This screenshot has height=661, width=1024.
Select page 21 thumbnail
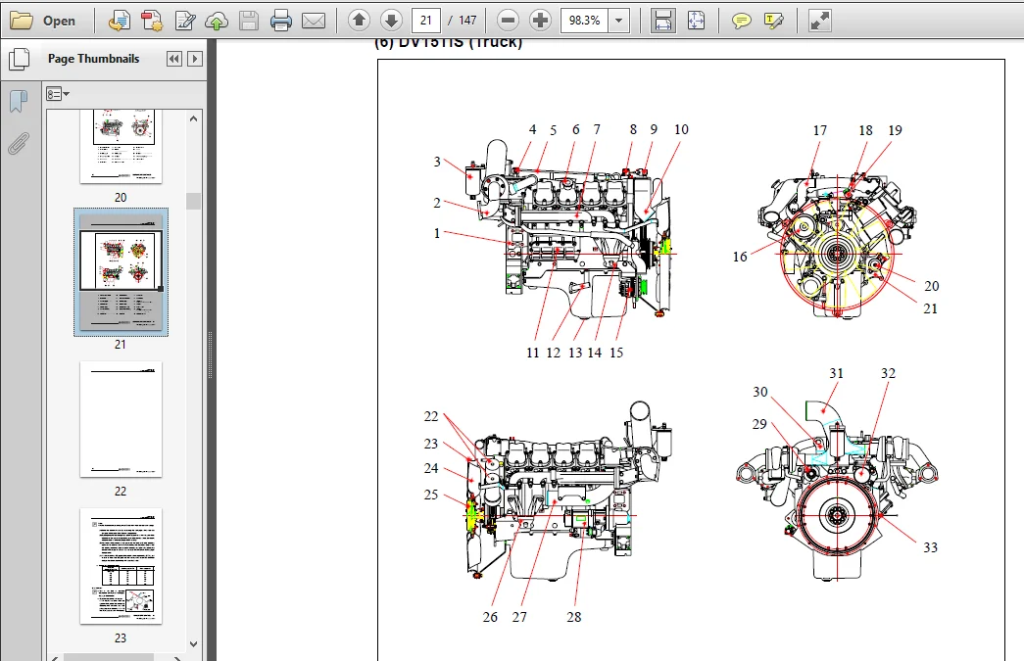tap(121, 272)
